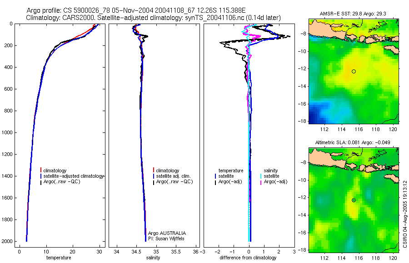Click the '2000' depth tick label
The width and height of the screenshot is (409, 263).
tap(7, 241)
